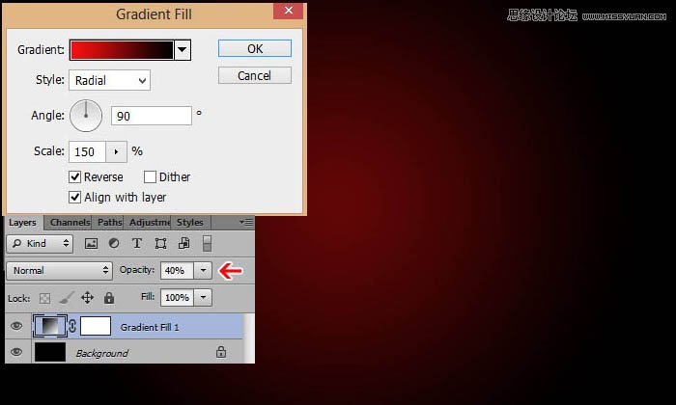Filter layers by pixel layer icon
The image size is (676, 405).
(x=91, y=244)
